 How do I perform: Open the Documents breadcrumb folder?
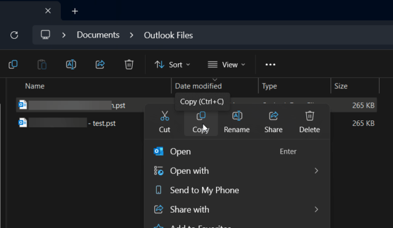(98, 35)
